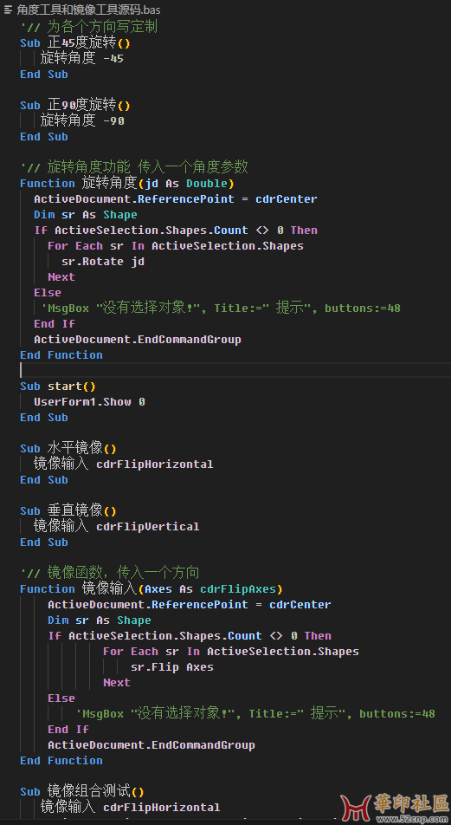Screen dimensions: 451x825
Task: Click the first commented 'MsgBox 没有选择对象 line
Action: coord(217,309)
